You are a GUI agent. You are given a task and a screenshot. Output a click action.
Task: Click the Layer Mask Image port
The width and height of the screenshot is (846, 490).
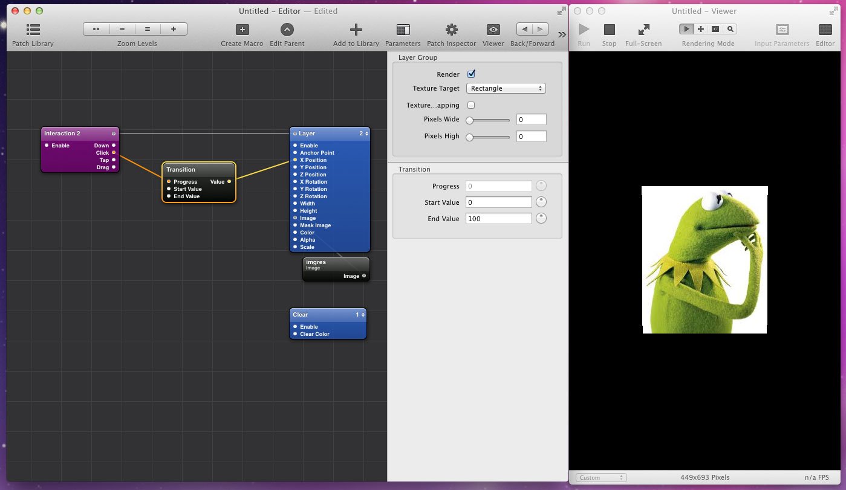pyautogui.click(x=295, y=225)
